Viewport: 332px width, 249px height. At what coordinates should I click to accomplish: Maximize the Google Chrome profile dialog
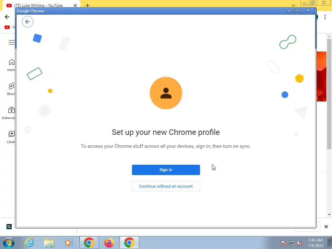point(297,10)
